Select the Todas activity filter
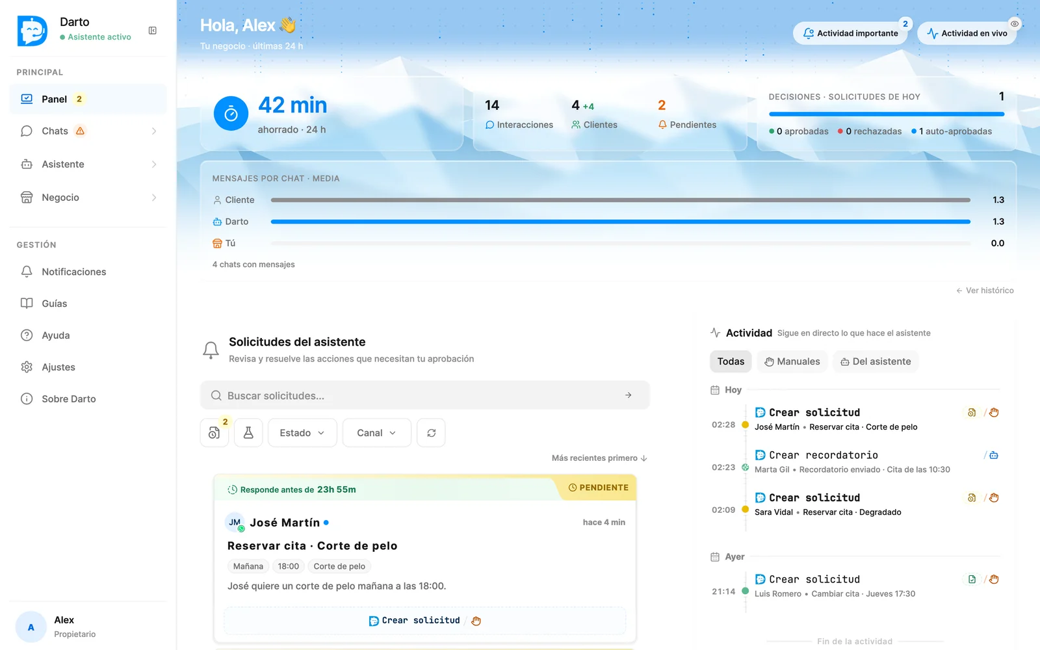Viewport: 1040px width, 650px height. point(731,361)
